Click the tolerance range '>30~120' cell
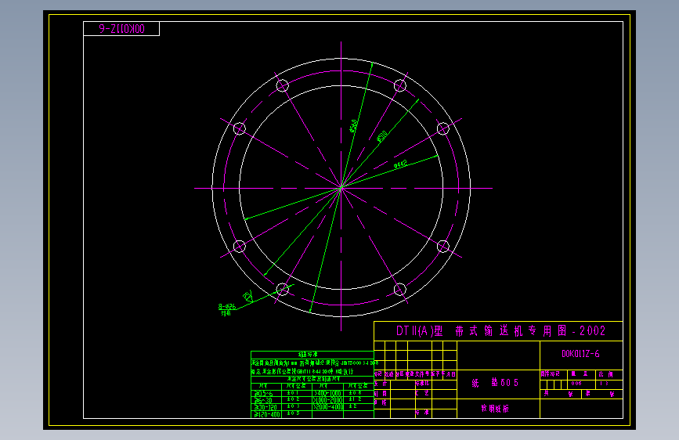Image resolution: width=679 pixels, height=440 pixels. [x=267, y=407]
